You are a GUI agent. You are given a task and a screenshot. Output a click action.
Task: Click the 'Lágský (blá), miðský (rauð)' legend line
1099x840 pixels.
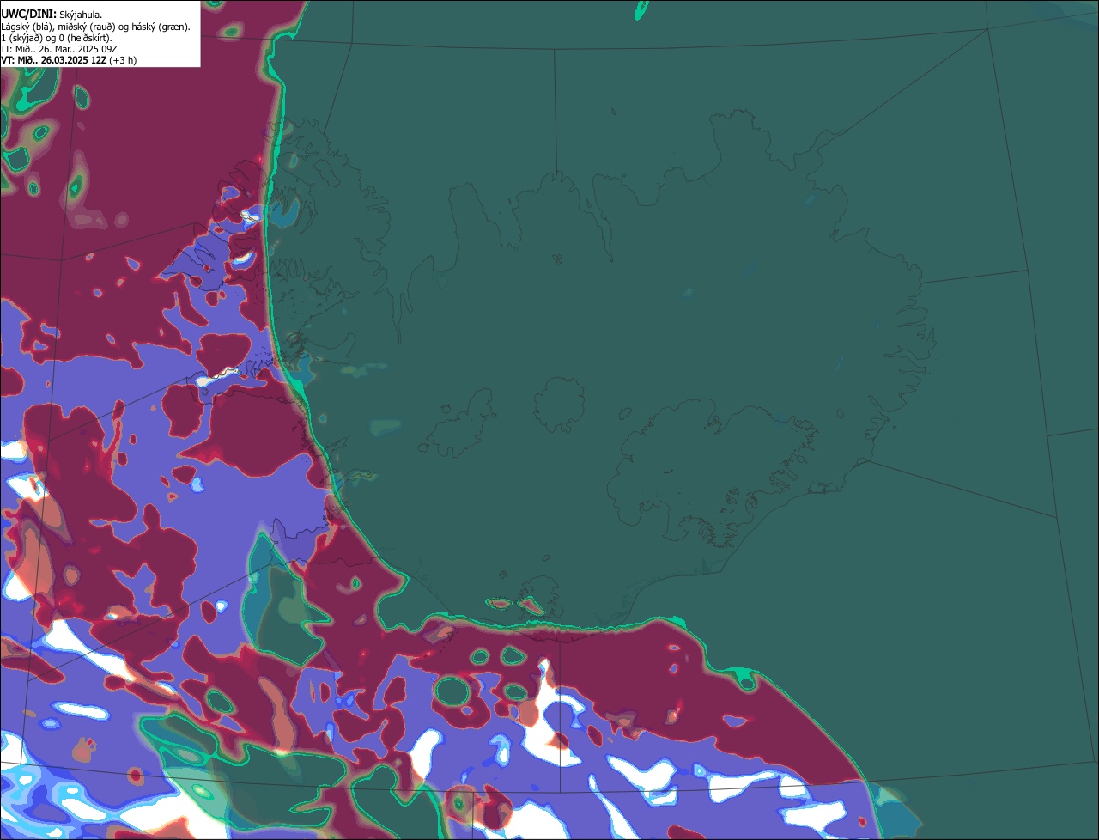click(x=96, y=26)
